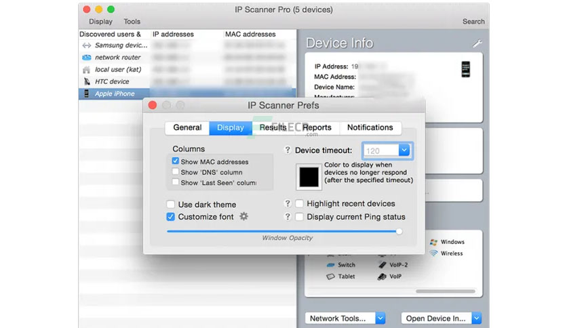Screen dimensions: 567x328
Task: Select the local user (kat) row
Action: (x=187, y=69)
